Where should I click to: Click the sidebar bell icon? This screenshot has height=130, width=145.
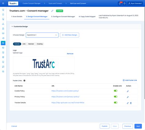[x=3, y=14]
